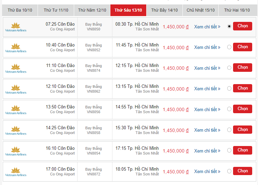Image resolution: width=258 pixels, height=185 pixels.
Task: Select radio button for the 10:40 flight
Action: [229, 47]
